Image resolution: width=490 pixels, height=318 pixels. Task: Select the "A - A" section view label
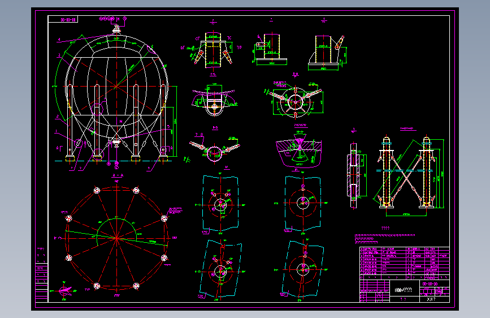[118, 175]
